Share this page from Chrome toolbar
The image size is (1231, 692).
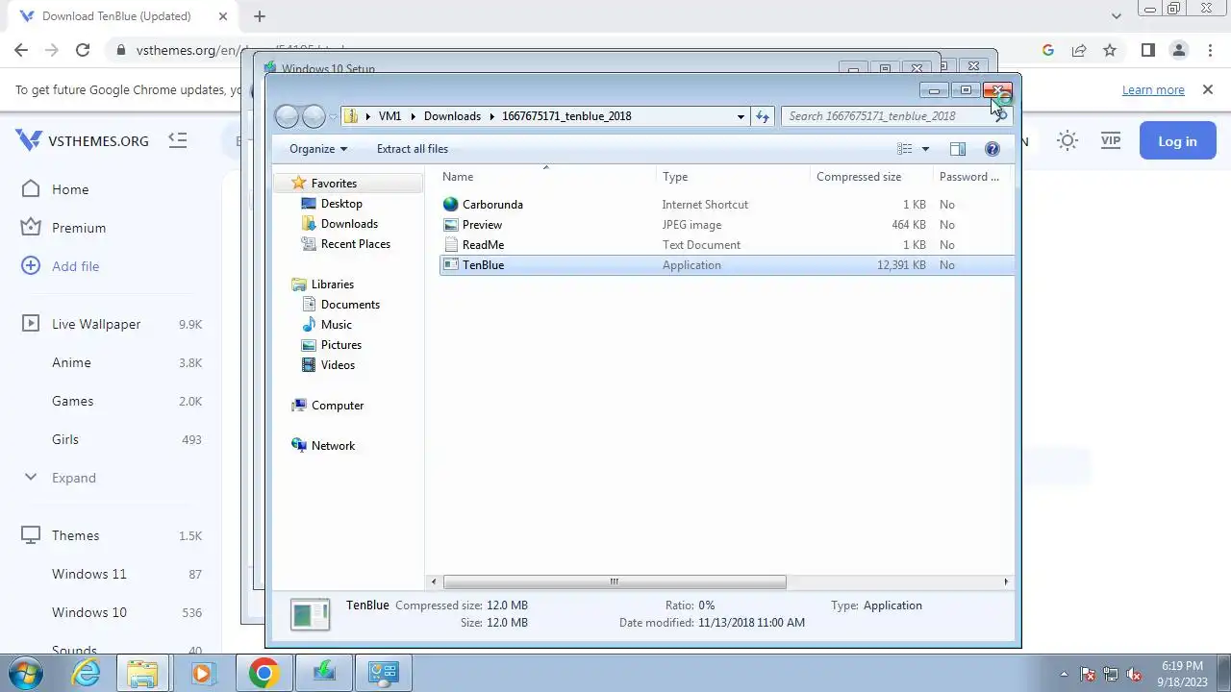tap(1079, 50)
